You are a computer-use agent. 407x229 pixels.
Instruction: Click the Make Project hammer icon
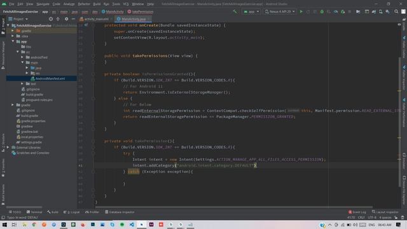point(235,11)
